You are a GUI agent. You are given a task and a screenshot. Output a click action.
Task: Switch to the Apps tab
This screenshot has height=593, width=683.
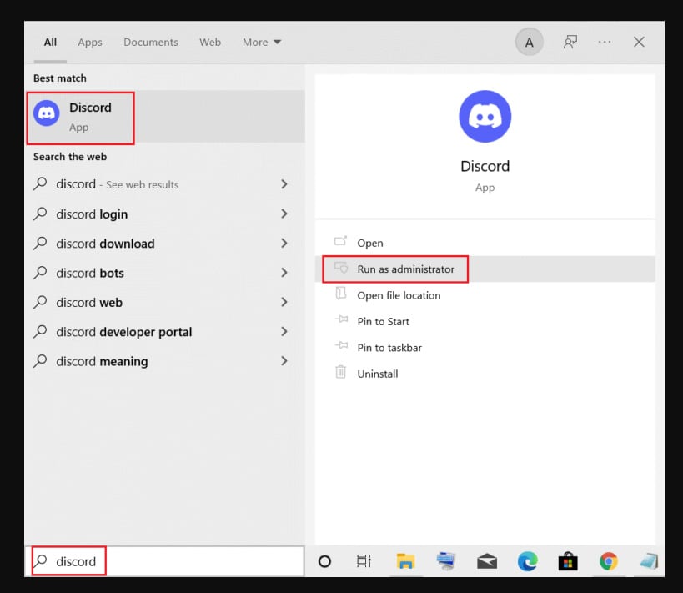90,42
